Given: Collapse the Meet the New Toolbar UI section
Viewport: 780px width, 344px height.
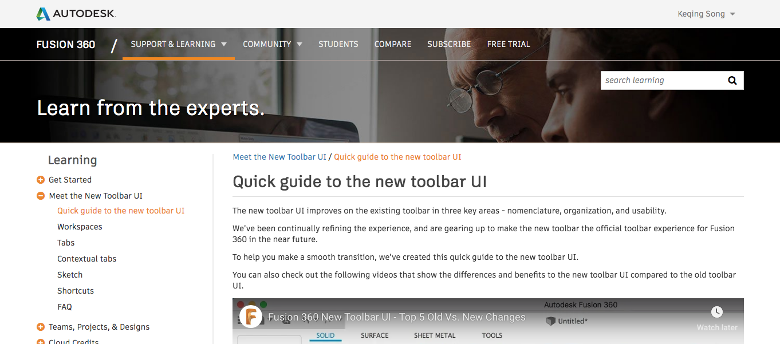Looking at the screenshot, I should 41,196.
